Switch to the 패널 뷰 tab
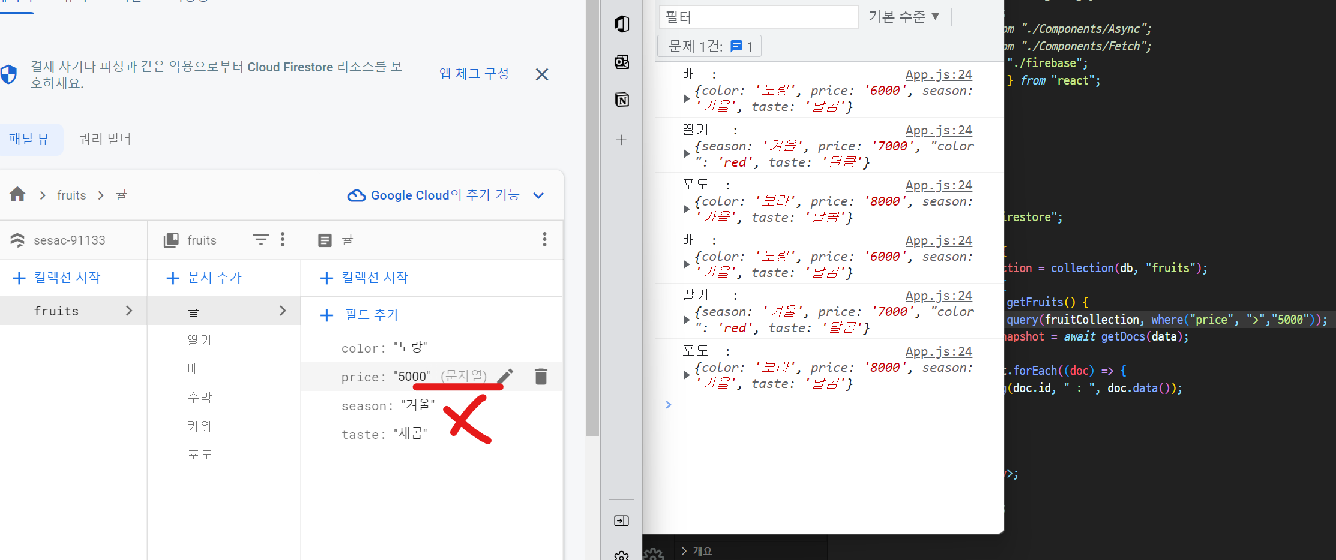Image resolution: width=1336 pixels, height=560 pixels. 29,139
